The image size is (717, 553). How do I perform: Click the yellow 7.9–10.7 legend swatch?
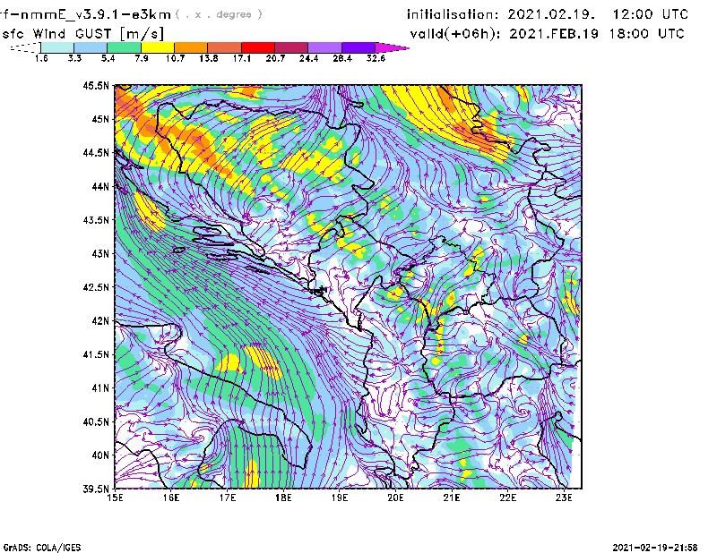tap(158, 47)
